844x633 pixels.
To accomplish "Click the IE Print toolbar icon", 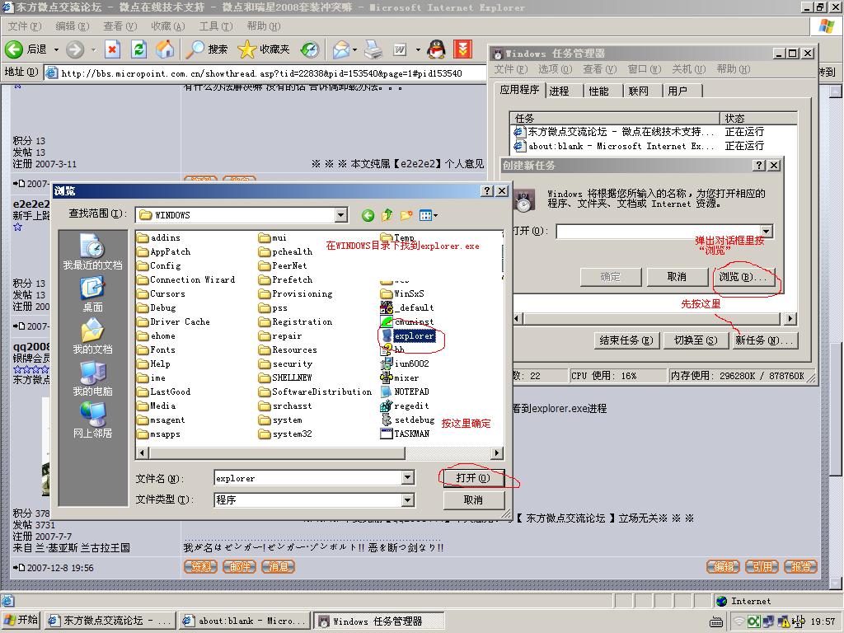I will (x=373, y=49).
